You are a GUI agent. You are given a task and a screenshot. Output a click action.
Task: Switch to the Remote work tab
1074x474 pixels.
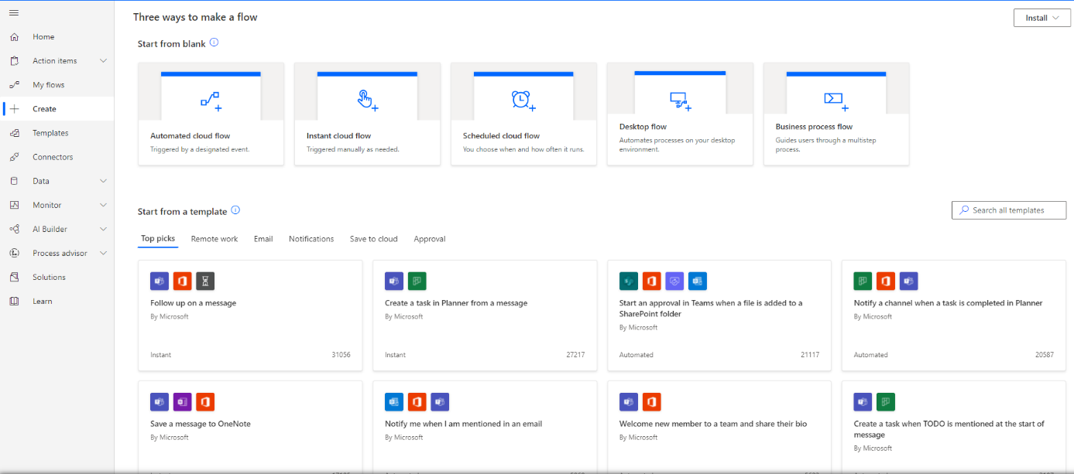click(214, 239)
